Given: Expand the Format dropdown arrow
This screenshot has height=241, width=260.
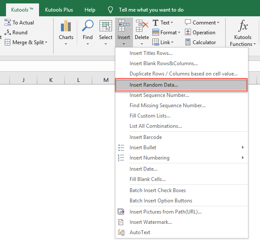Looking at the screenshot, I should [x=179, y=33].
